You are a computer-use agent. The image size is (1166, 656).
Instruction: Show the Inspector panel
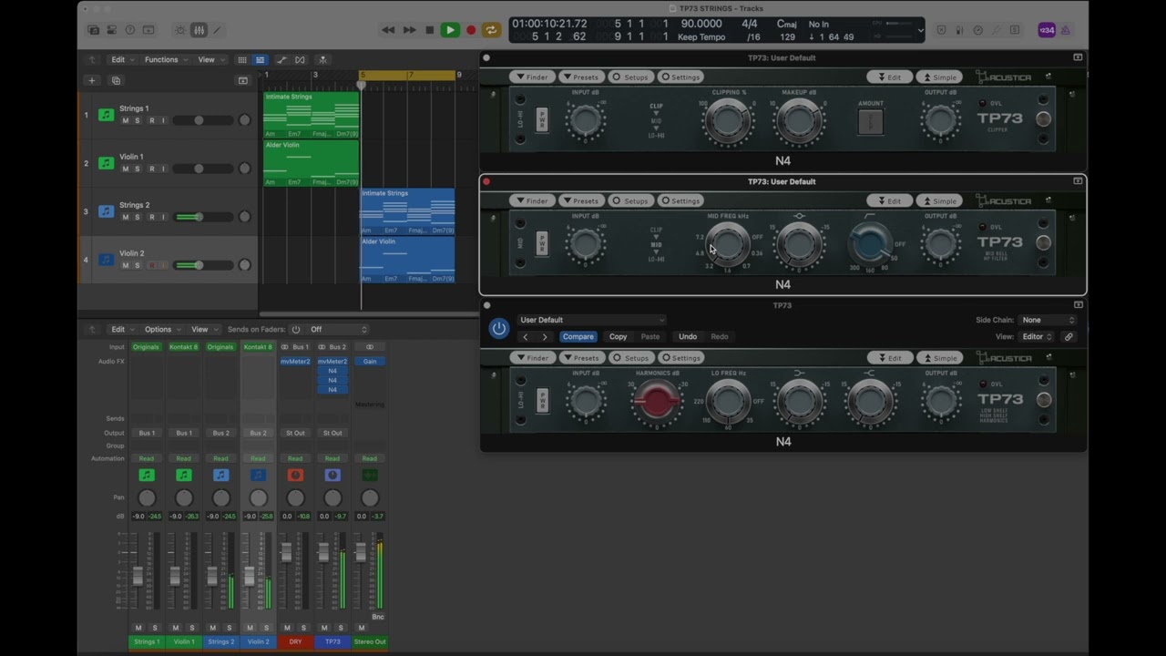point(112,30)
